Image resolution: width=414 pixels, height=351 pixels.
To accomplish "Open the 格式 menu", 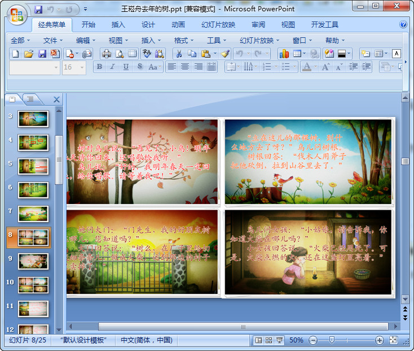I will click(x=184, y=41).
